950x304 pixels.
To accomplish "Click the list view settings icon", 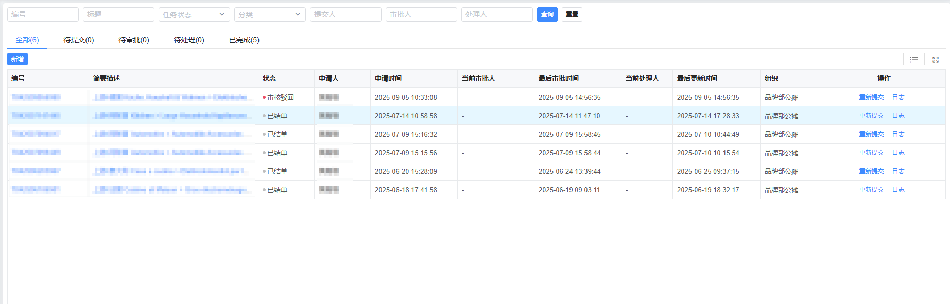I will (x=914, y=60).
